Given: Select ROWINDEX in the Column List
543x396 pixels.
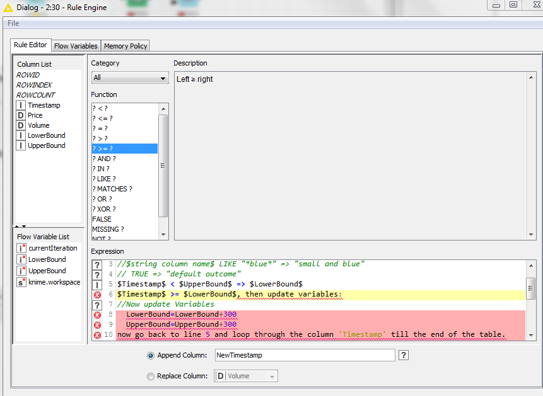Looking at the screenshot, I should (x=34, y=85).
